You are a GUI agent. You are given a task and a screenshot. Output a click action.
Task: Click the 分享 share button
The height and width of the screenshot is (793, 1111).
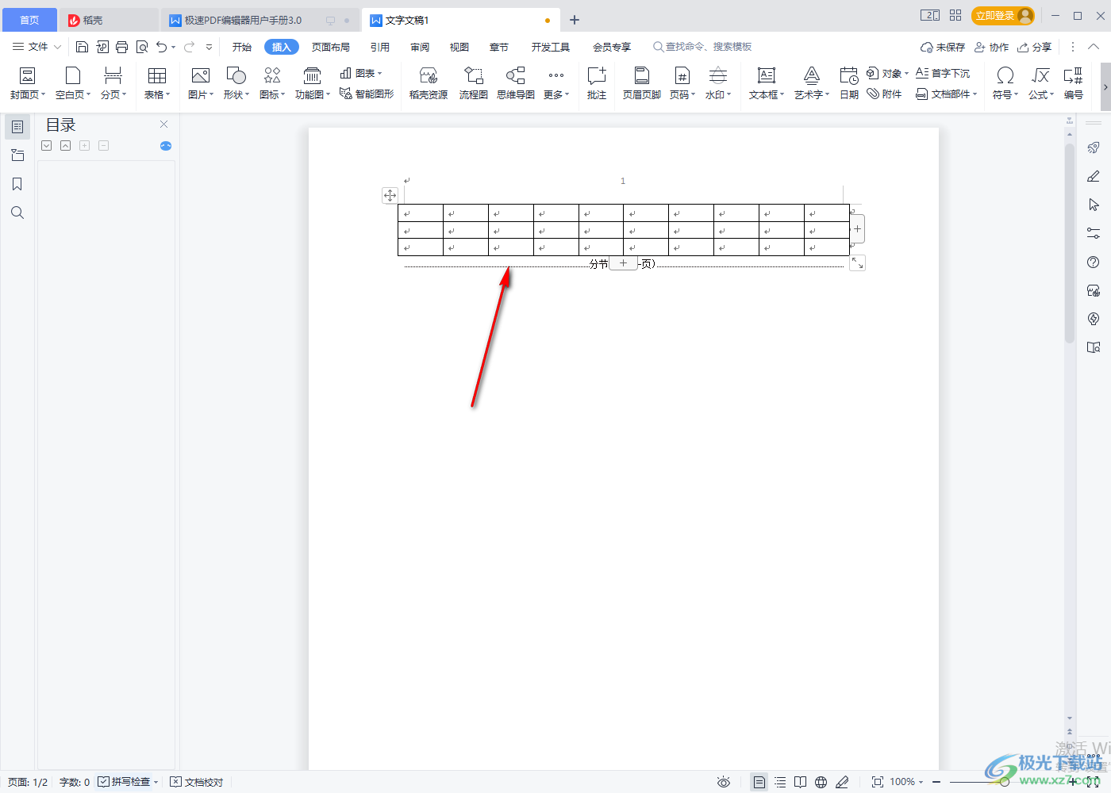click(x=1035, y=47)
